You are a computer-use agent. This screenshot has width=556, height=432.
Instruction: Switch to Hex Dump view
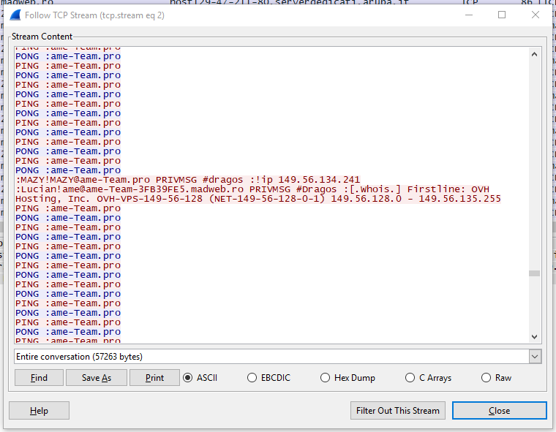(325, 378)
